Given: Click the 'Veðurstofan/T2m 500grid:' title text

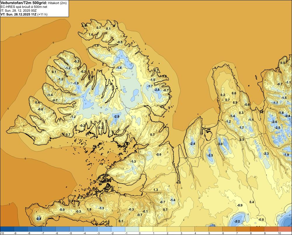Looking at the screenshot, I should (x=24, y=3).
